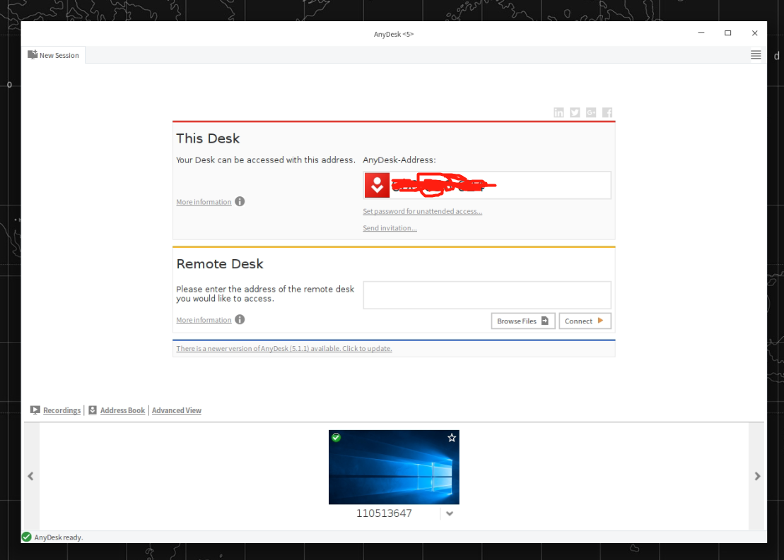Open More information link under This Desk

[204, 202]
